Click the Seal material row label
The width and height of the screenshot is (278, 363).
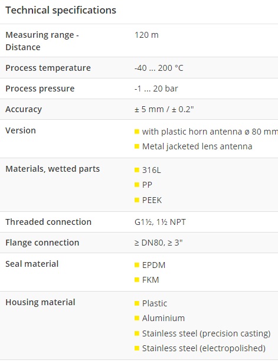tap(32, 264)
